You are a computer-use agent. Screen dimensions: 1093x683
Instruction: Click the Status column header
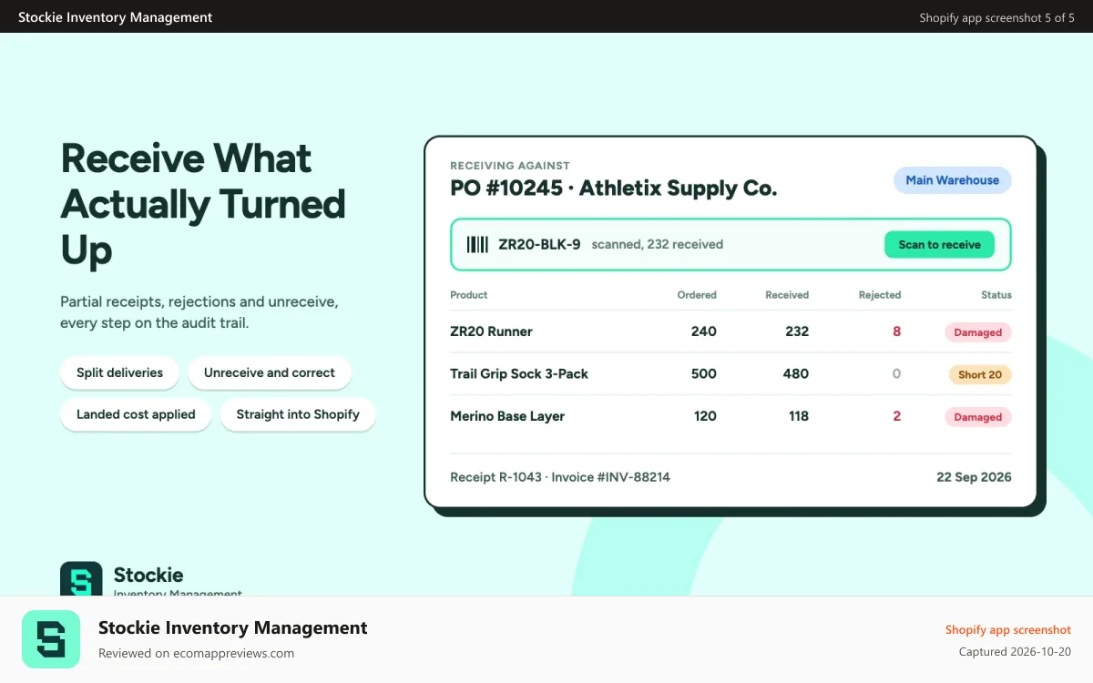(x=996, y=295)
